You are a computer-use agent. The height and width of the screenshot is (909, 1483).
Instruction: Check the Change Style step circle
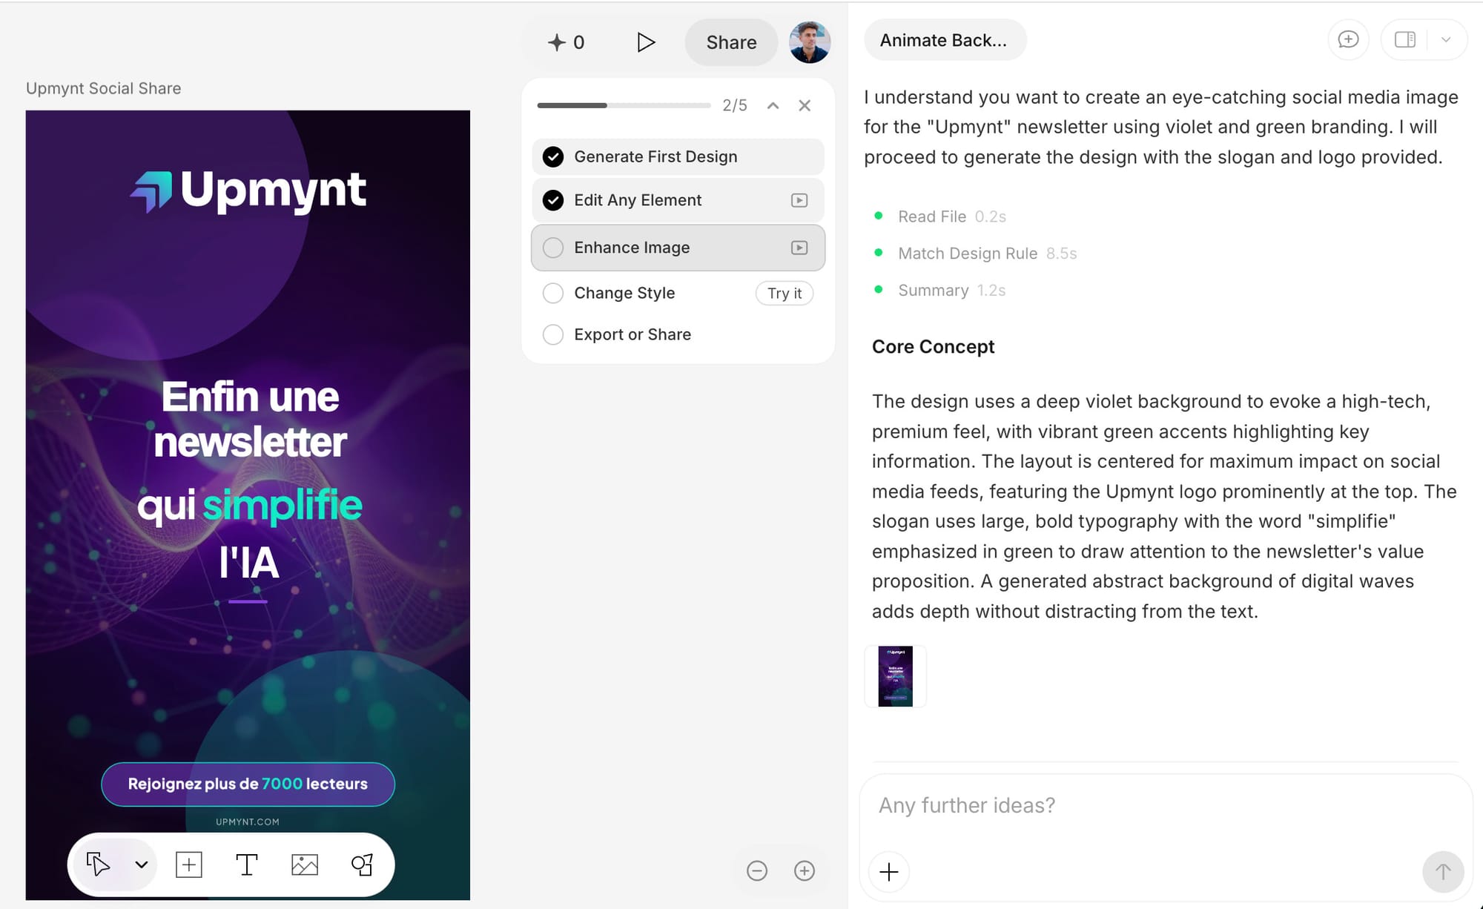[x=553, y=293]
